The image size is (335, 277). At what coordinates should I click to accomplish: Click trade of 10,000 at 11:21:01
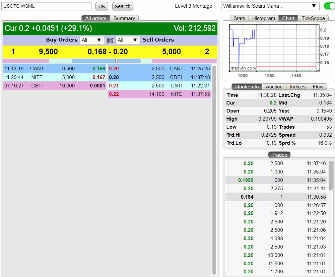(276, 255)
